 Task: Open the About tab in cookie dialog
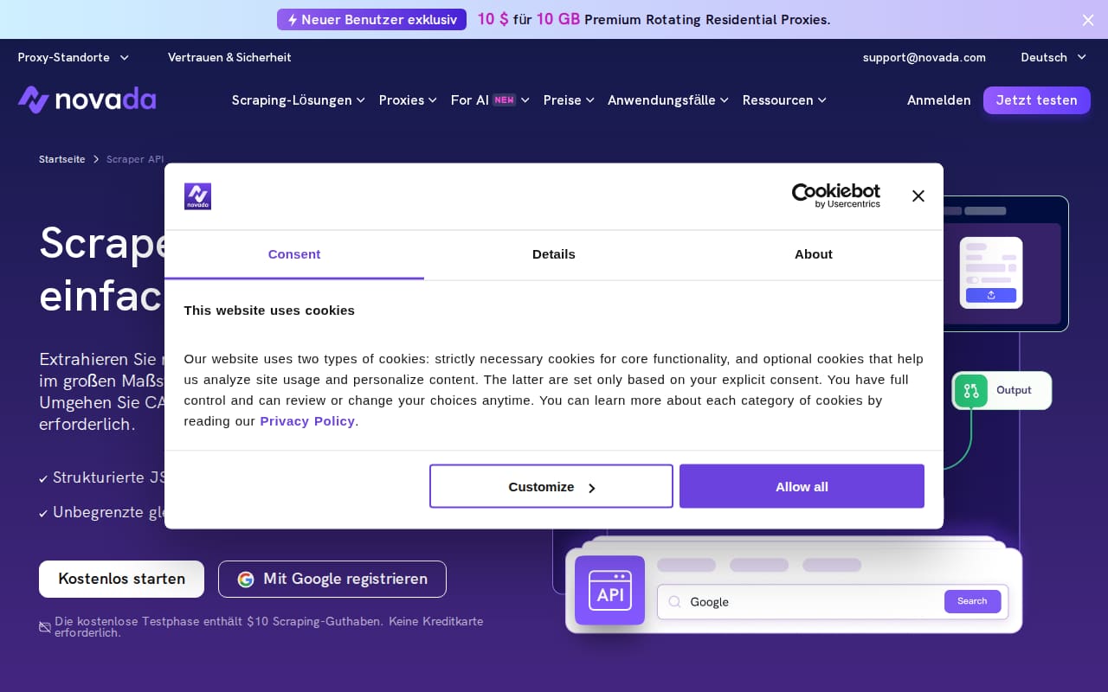click(x=814, y=254)
